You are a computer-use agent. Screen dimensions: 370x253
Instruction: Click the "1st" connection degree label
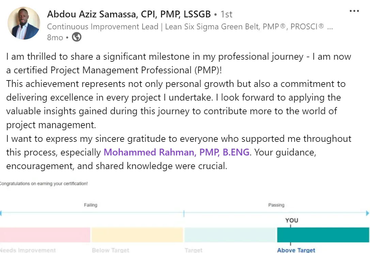(226, 14)
